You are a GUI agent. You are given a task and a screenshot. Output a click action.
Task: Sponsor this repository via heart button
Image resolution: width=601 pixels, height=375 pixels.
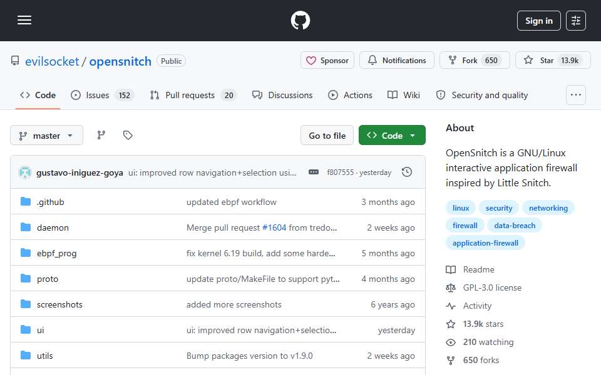[x=327, y=61]
